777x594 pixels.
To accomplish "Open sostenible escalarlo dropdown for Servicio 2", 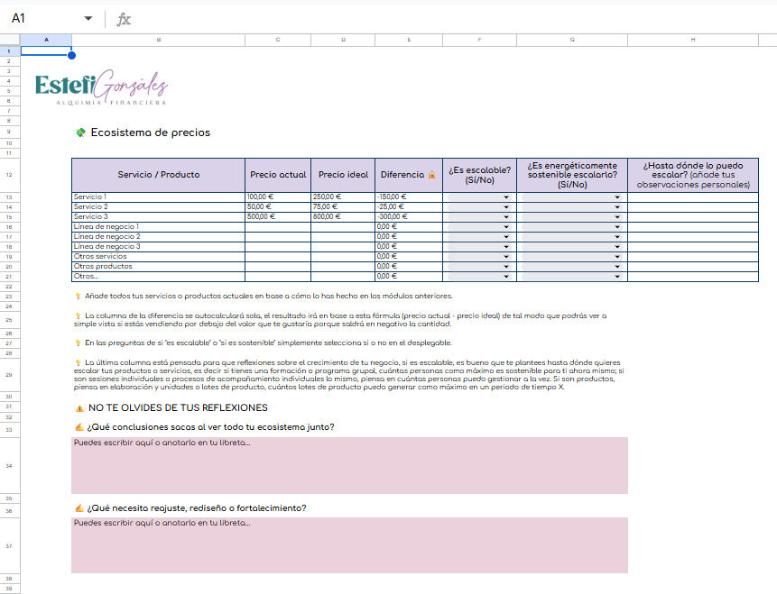I will [618, 206].
